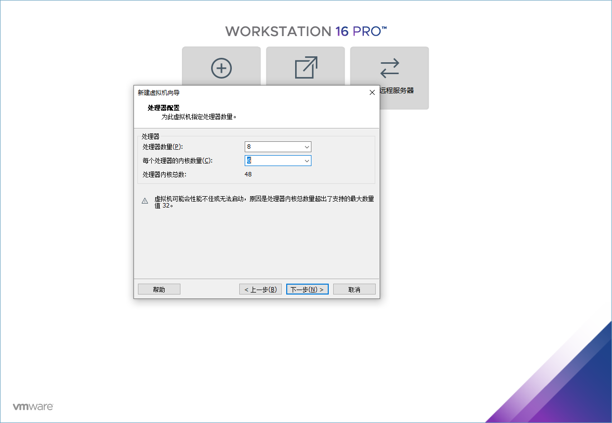
Task: Click the create new virtual machine plus icon
Action: (x=221, y=68)
